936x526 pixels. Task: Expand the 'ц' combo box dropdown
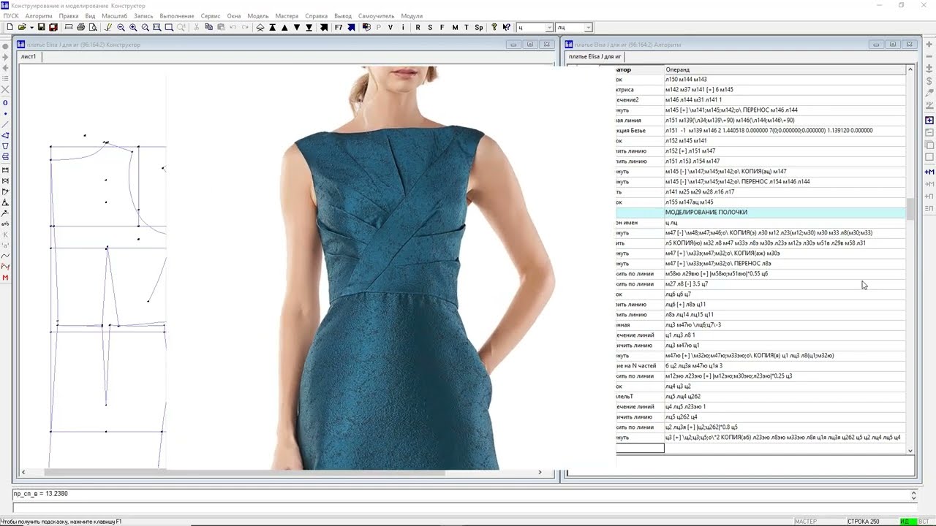[548, 28]
